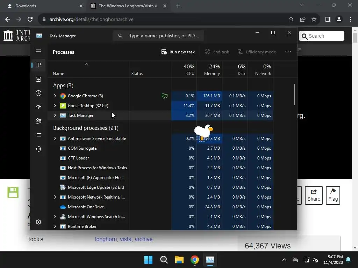358x268 pixels.
Task: Expand Antimalware Service Executable
Action: tap(55, 139)
